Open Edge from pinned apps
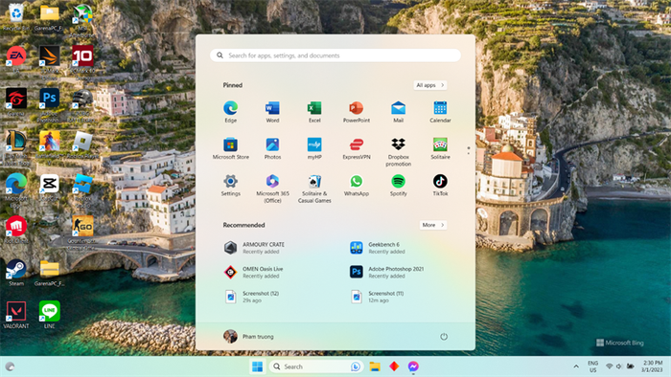The height and width of the screenshot is (377, 671). tap(230, 112)
